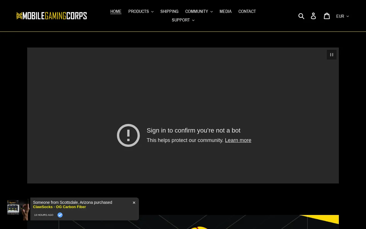Select MEDIA from the navigation
The height and width of the screenshot is (229, 366).
pos(226,11)
